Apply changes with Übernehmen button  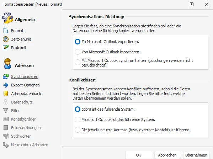pos(196,155)
